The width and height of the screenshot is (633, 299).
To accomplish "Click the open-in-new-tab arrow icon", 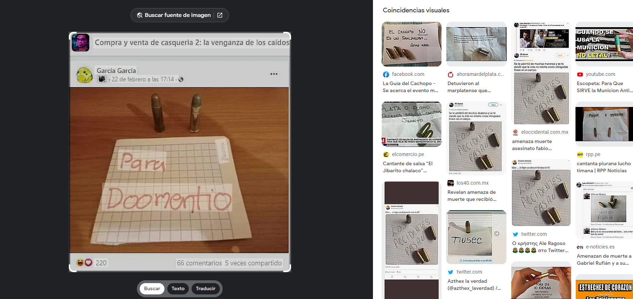I will pyautogui.click(x=220, y=15).
